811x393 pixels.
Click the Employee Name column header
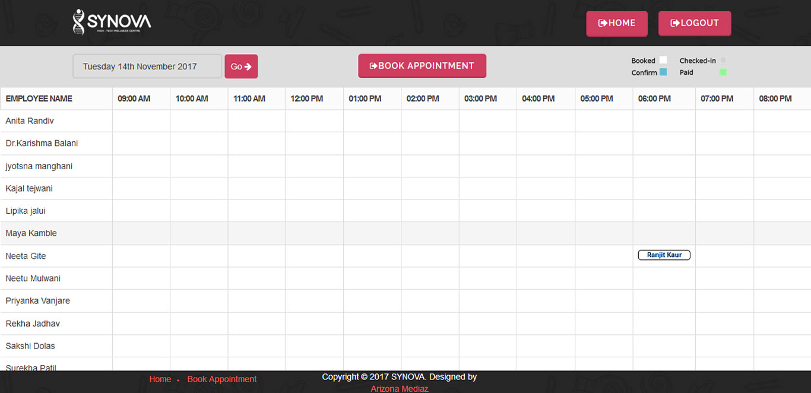(x=39, y=99)
